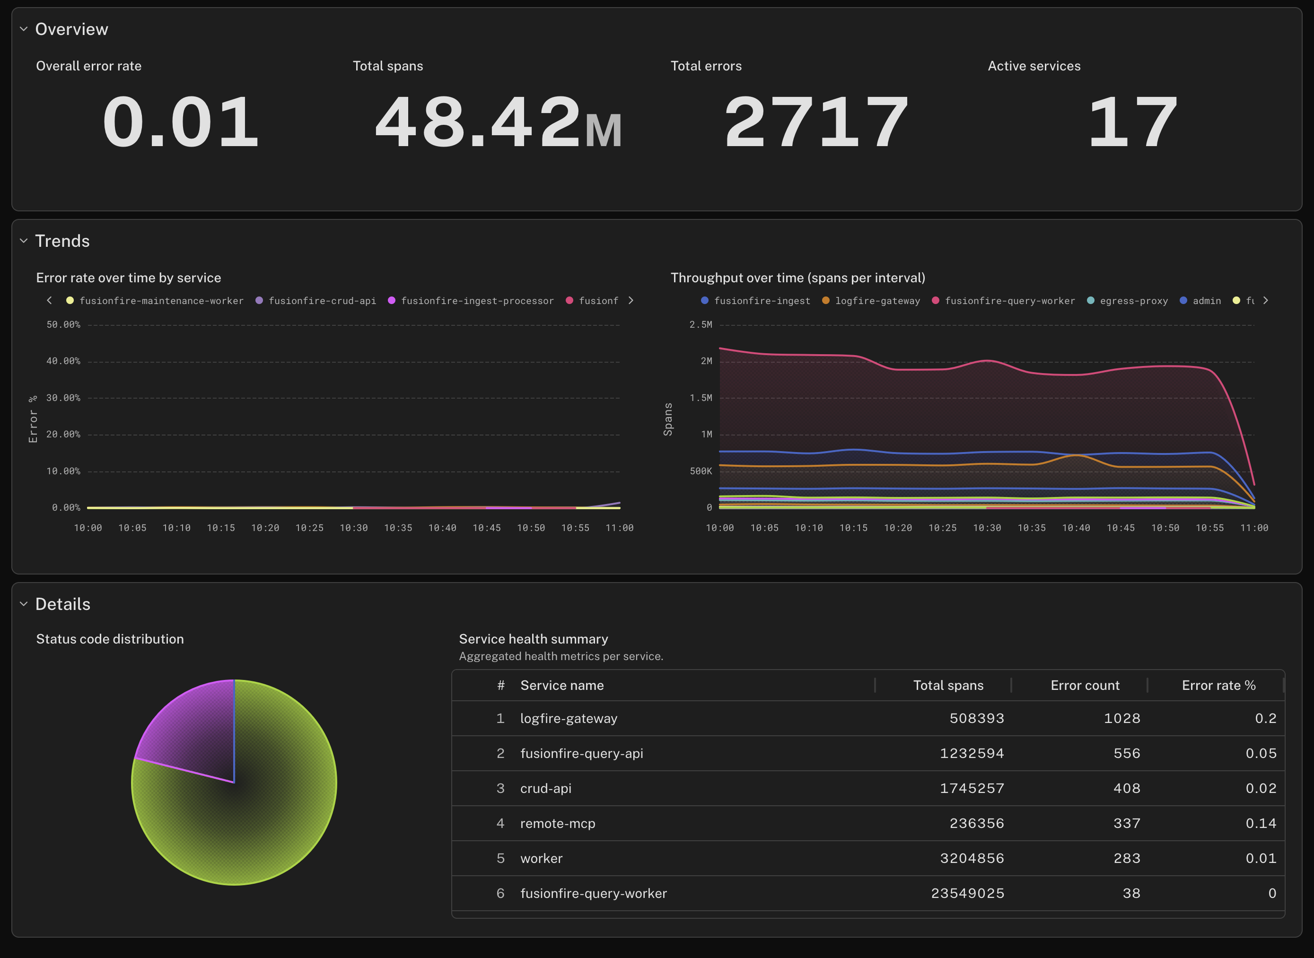Collapse the Trends section chevron
This screenshot has width=1314, height=958.
[24, 241]
